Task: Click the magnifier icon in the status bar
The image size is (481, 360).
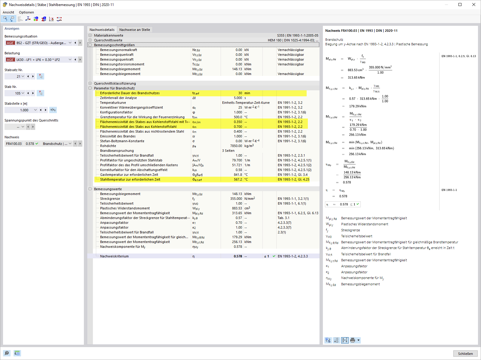Action: point(6,353)
